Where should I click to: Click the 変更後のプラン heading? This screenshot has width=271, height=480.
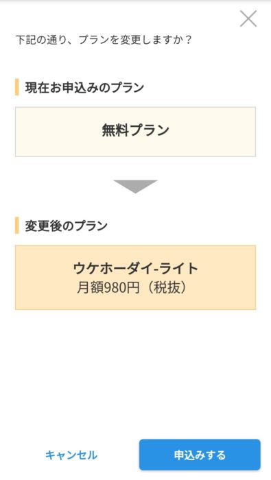point(66,226)
